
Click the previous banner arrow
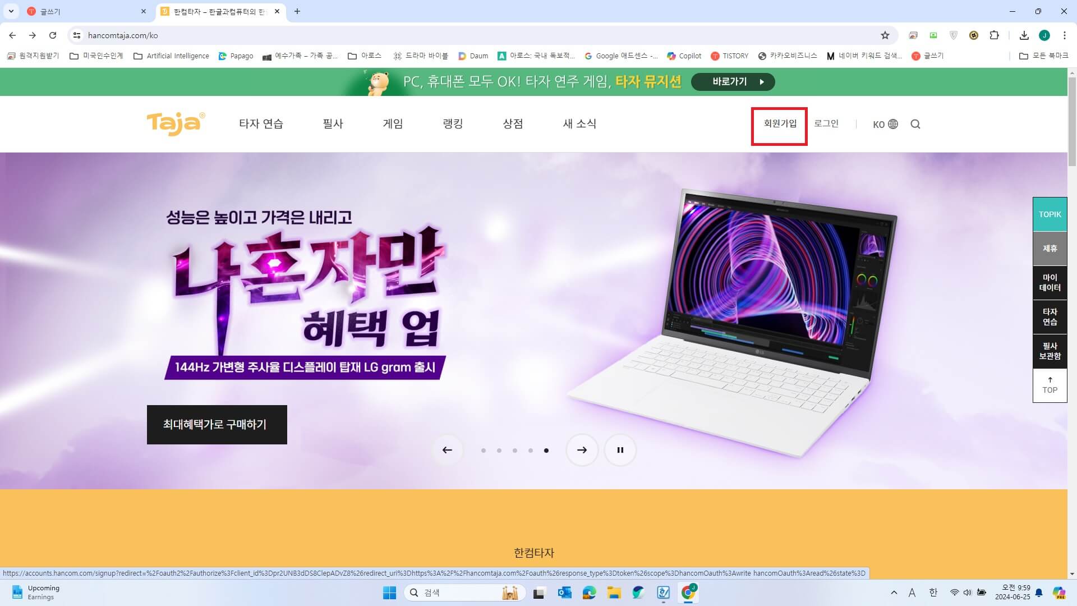(x=447, y=449)
